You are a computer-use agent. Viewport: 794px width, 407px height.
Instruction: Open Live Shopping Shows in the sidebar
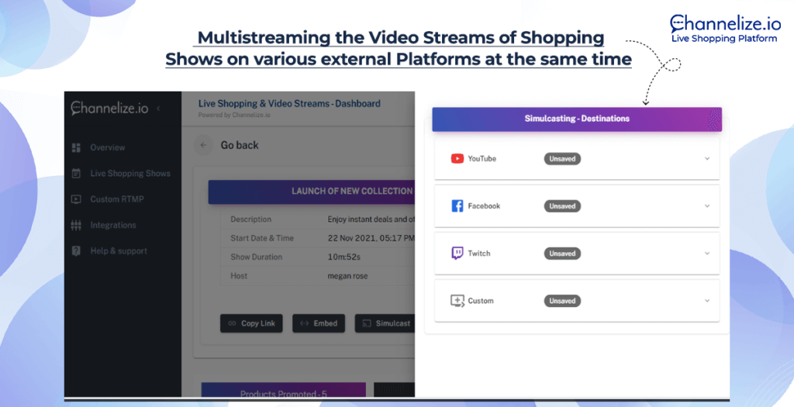(130, 173)
